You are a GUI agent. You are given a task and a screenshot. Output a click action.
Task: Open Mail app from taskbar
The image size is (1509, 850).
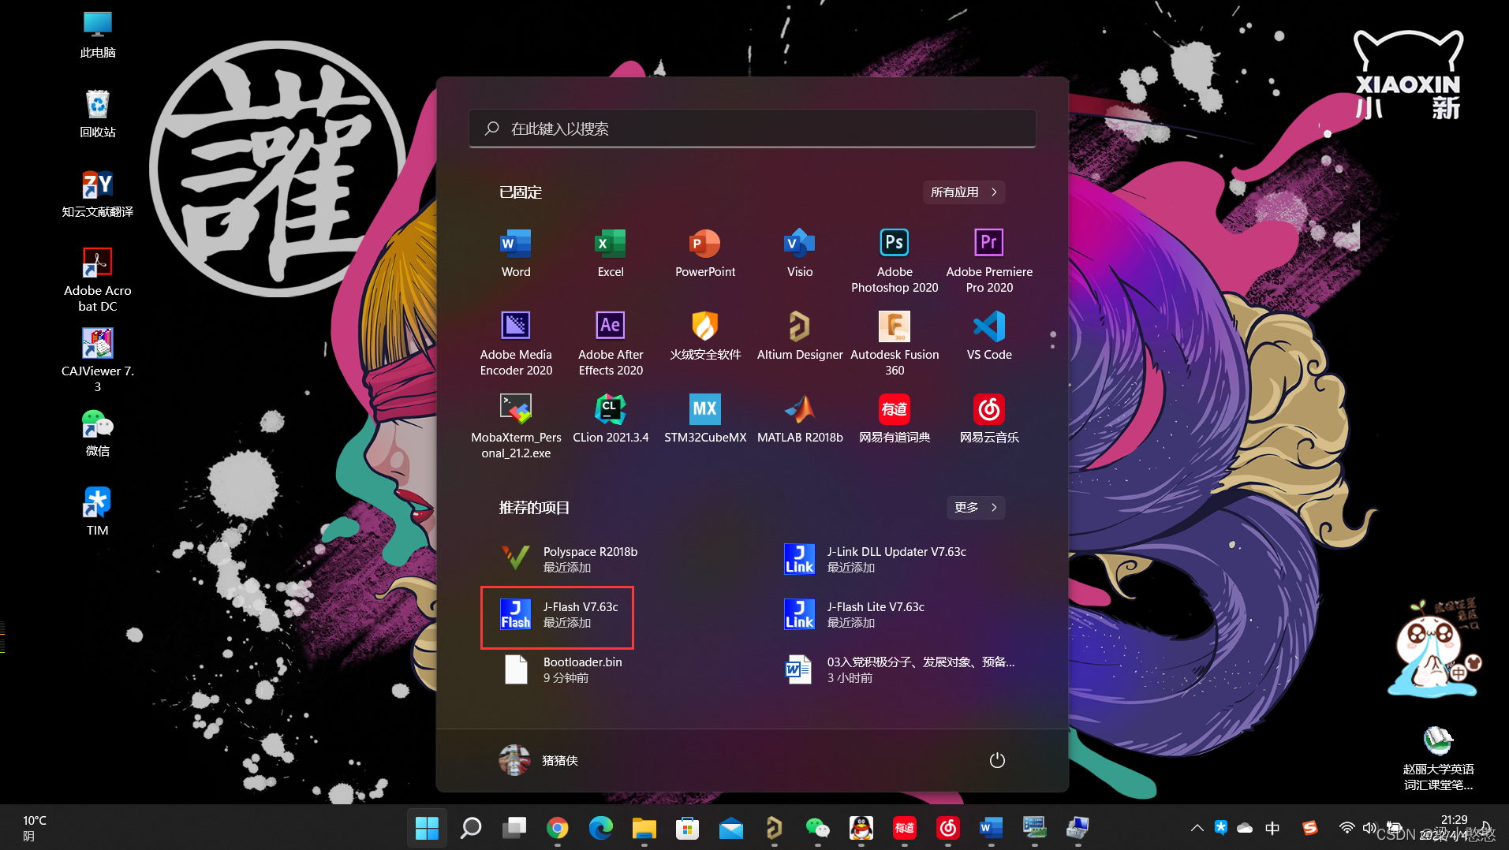(731, 828)
